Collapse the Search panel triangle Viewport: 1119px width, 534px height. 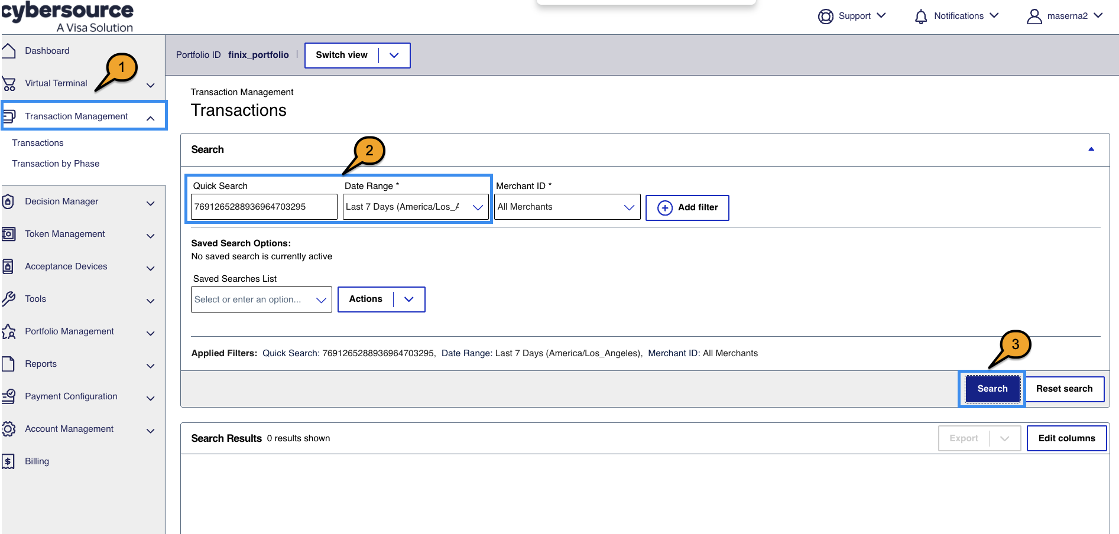[1091, 149]
